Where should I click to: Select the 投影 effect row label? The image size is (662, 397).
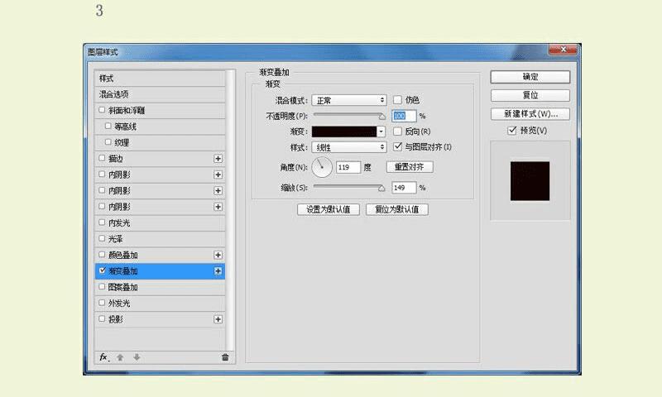tap(116, 319)
